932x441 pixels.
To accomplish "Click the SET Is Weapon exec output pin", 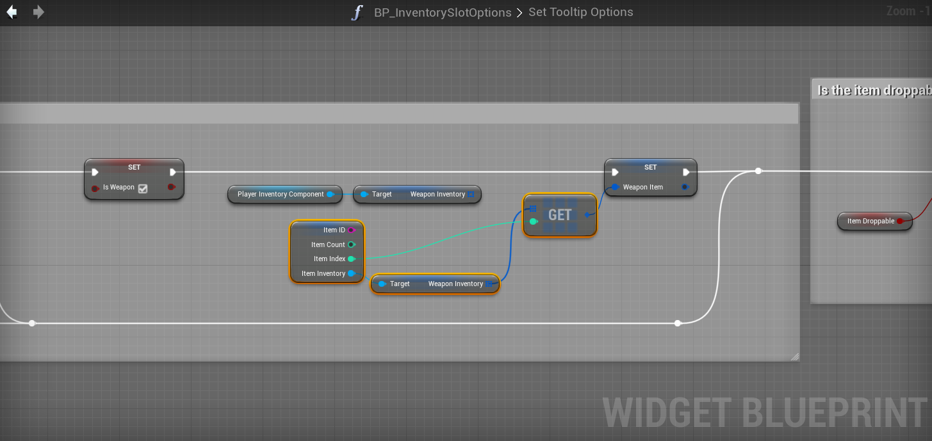I will click(x=172, y=172).
